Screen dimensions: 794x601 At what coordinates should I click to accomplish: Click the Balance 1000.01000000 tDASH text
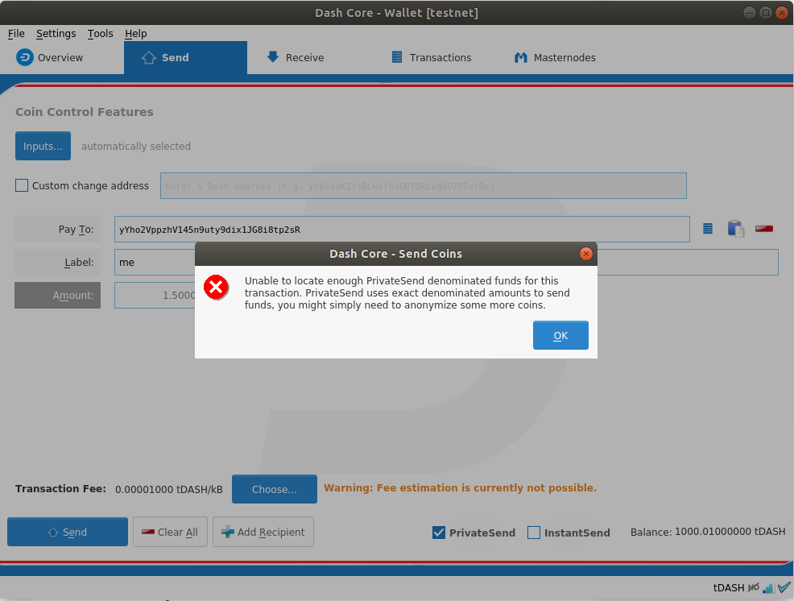pyautogui.click(x=708, y=532)
